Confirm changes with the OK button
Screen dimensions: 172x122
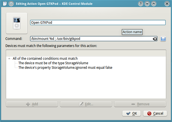(131, 114)
